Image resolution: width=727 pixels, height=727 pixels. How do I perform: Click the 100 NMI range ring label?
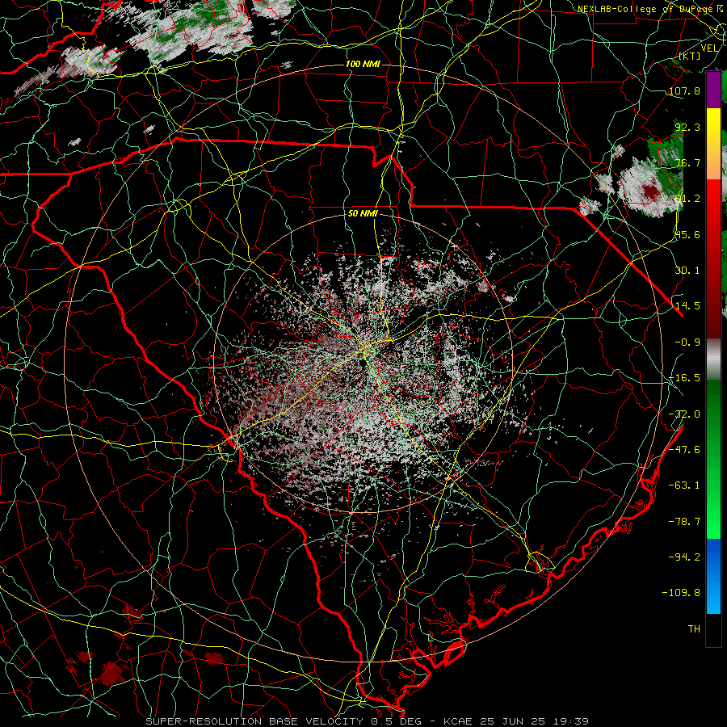(x=363, y=64)
